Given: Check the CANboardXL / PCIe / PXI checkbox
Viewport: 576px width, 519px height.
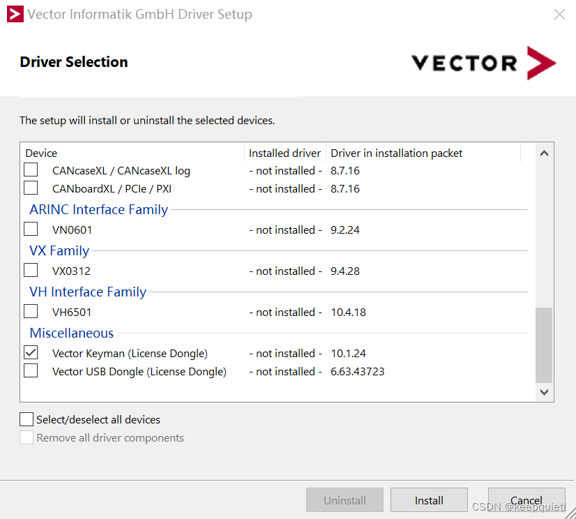Looking at the screenshot, I should click(x=31, y=188).
